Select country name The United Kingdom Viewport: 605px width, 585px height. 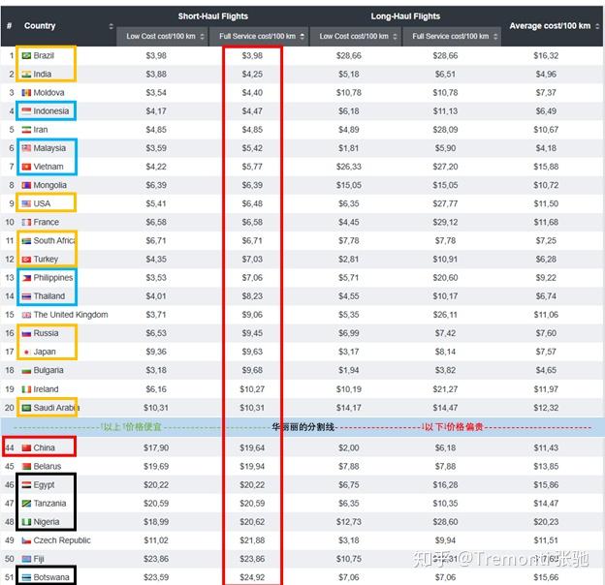coord(71,315)
